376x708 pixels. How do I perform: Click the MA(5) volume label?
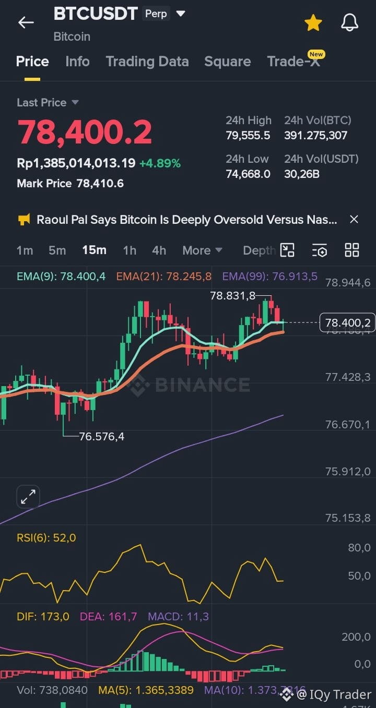pos(146,690)
